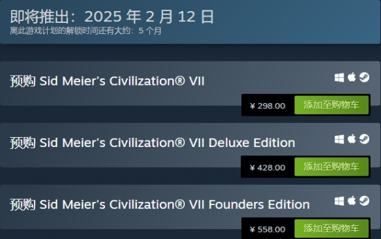Click Windows icon on Deluxe Edition row
This screenshot has height=239, width=381.
(339, 140)
